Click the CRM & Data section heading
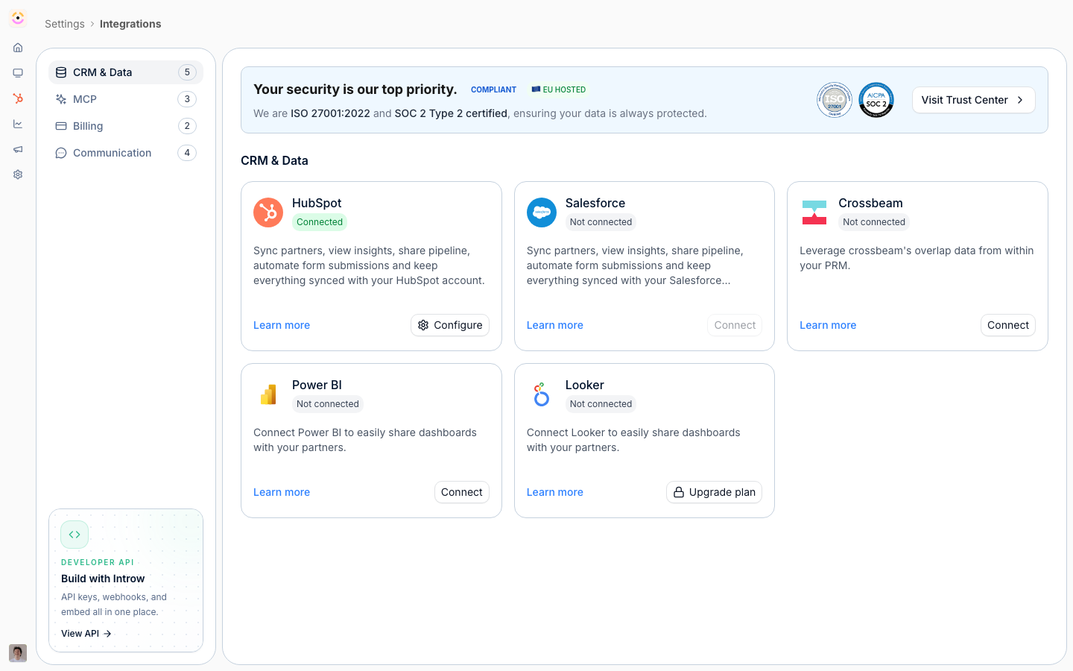 click(274, 160)
